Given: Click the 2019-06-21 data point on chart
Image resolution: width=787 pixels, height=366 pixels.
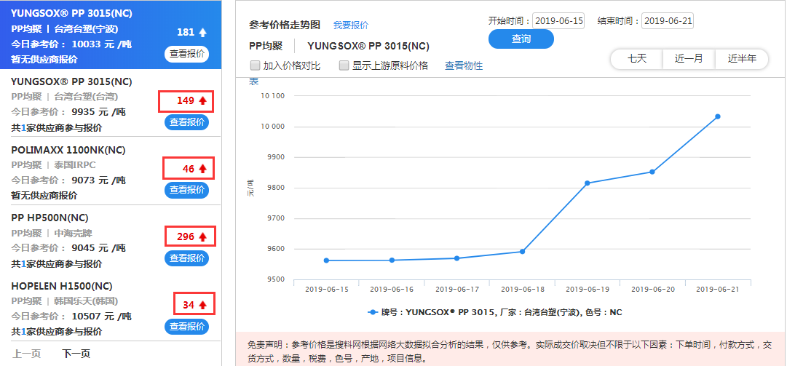Looking at the screenshot, I should [717, 116].
